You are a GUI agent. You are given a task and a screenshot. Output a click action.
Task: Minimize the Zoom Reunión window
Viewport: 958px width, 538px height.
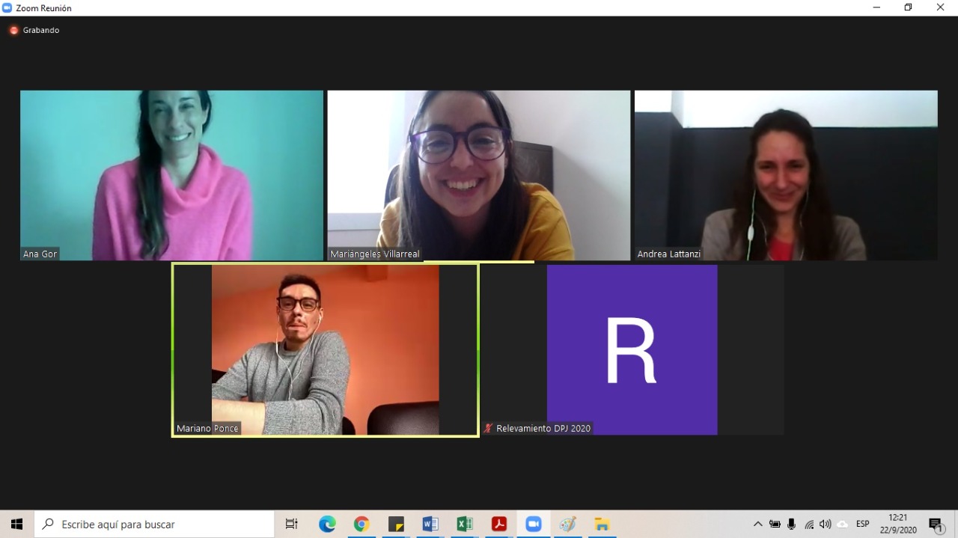point(877,7)
